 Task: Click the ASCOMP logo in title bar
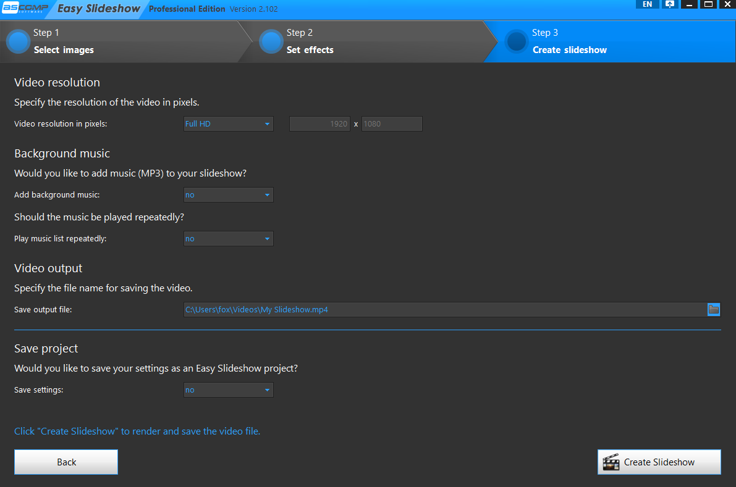click(25, 8)
